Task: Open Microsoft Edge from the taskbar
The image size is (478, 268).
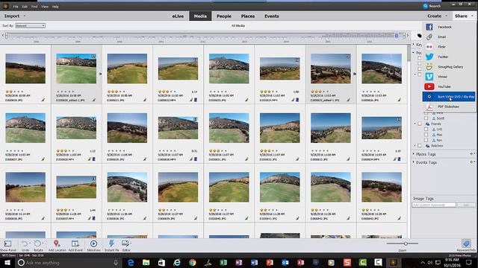Action: pos(131,262)
